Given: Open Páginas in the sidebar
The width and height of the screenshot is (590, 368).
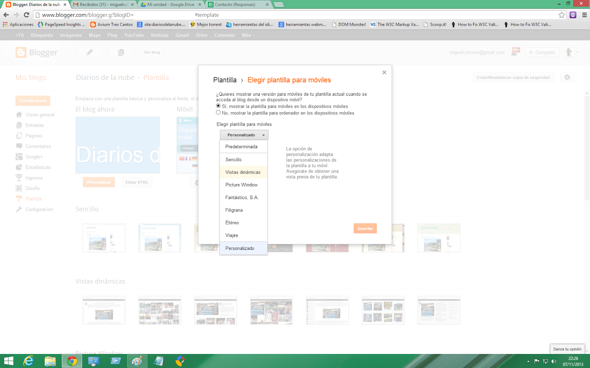Looking at the screenshot, I should coord(29,136).
